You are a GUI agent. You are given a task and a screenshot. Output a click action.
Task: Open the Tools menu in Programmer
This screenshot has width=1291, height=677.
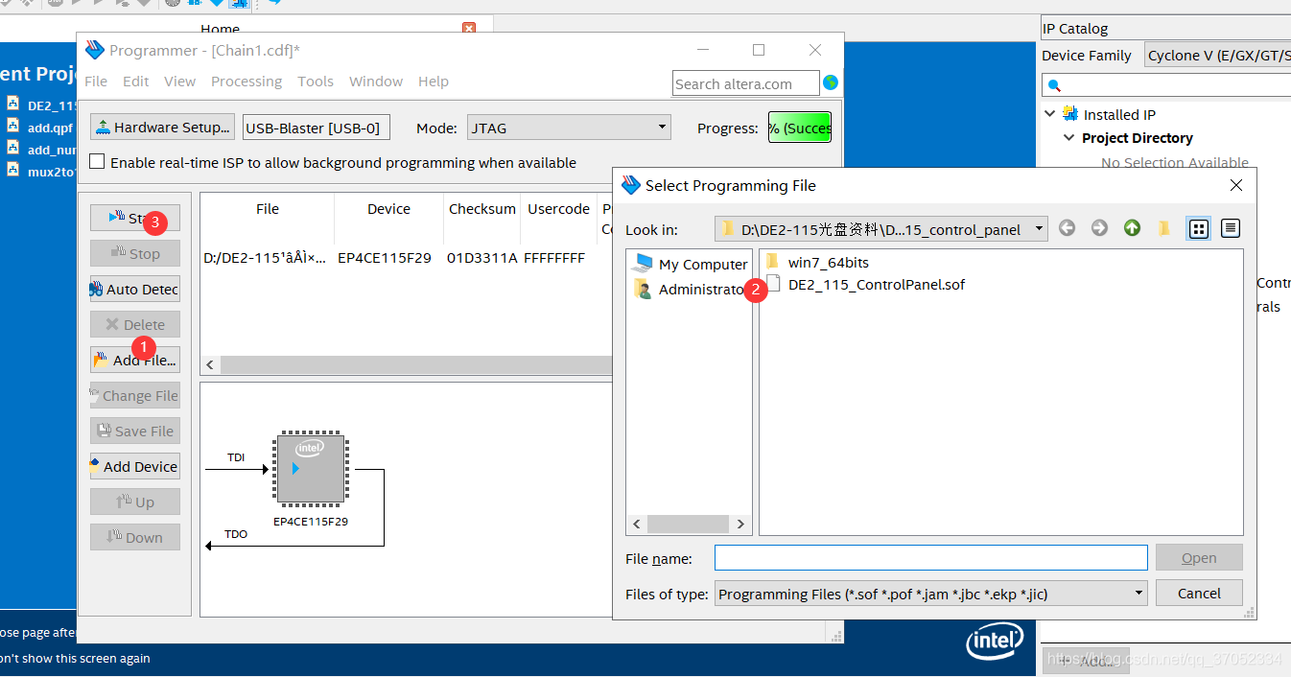tap(316, 82)
